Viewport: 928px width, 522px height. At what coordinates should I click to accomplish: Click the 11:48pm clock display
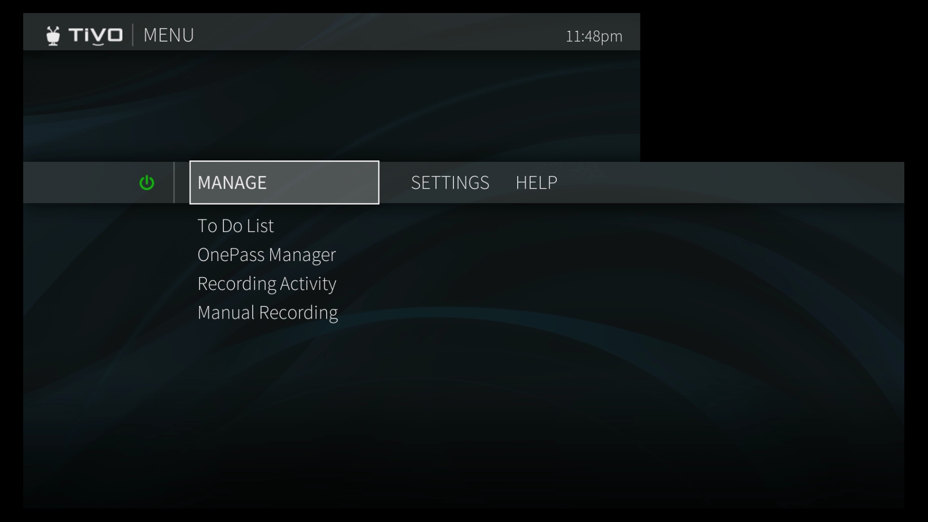(x=594, y=36)
